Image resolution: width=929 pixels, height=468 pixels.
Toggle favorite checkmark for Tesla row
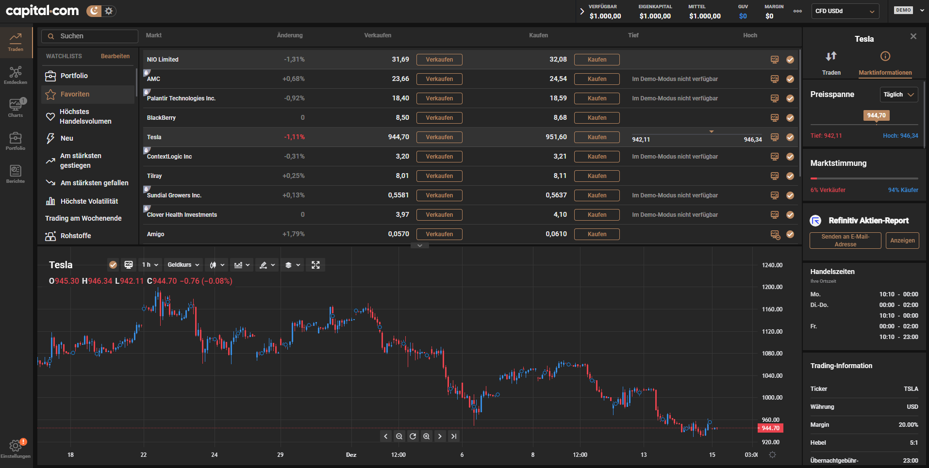(790, 137)
